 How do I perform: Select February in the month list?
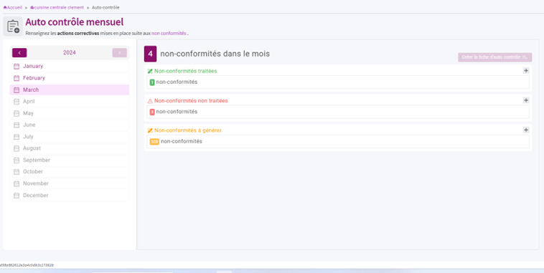click(70, 78)
